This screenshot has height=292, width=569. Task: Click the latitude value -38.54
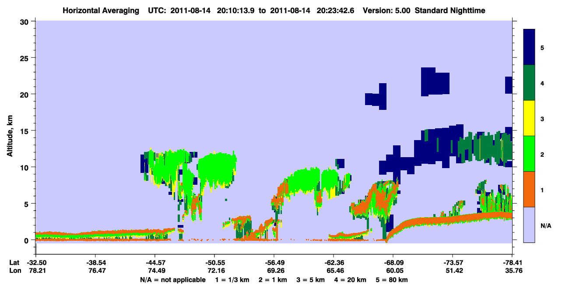pos(95,263)
